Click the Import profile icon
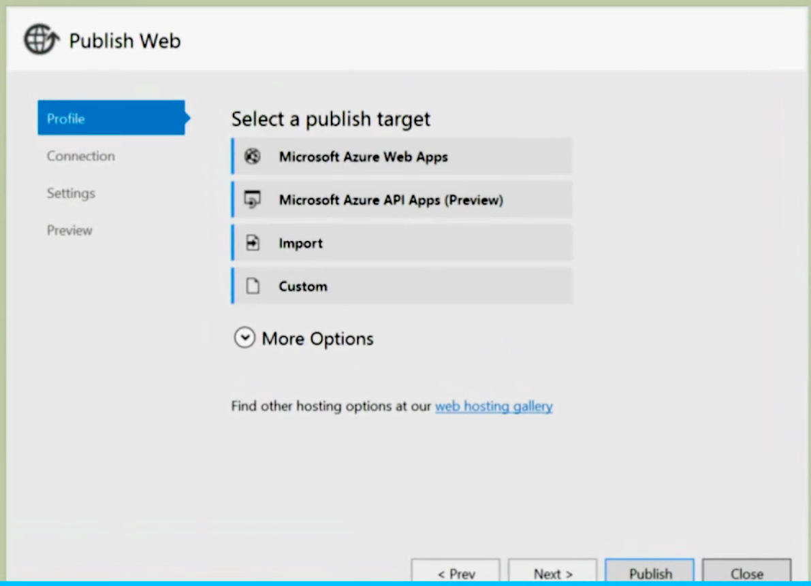This screenshot has height=586, width=811. [252, 242]
